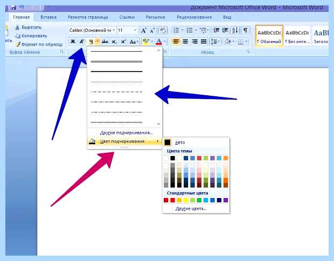Image resolution: width=334 pixels, height=261 pixels.
Task: Toggle strikethrough formatting
Action: coord(105,41)
